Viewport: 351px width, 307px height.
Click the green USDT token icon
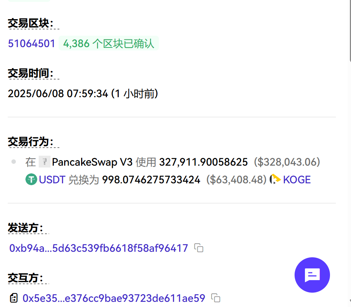31,179
